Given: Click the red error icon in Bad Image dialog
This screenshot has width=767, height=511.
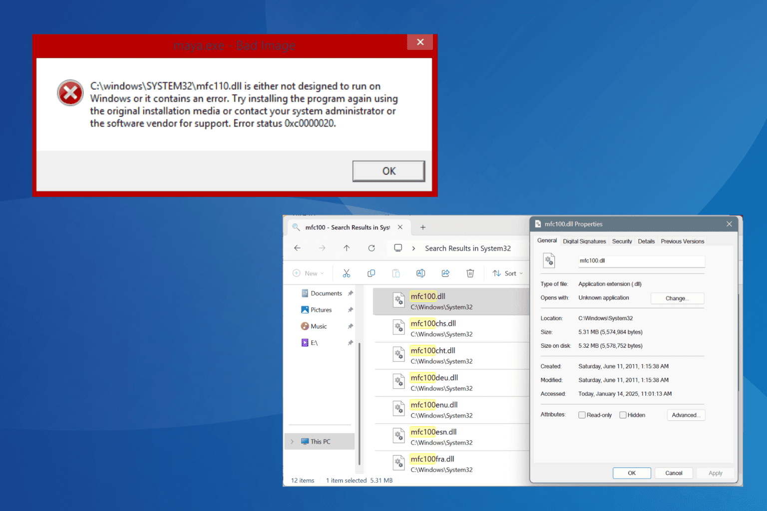Looking at the screenshot, I should [x=70, y=93].
